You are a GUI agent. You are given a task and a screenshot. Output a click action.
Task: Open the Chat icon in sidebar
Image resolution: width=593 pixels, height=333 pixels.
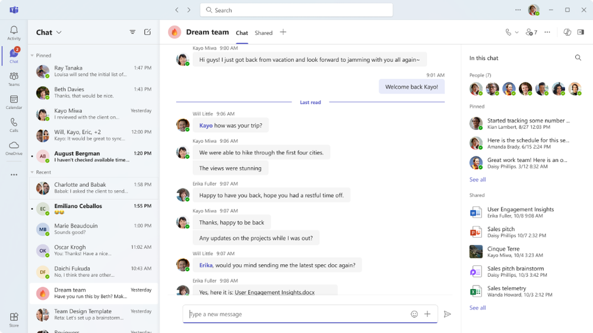(14, 56)
